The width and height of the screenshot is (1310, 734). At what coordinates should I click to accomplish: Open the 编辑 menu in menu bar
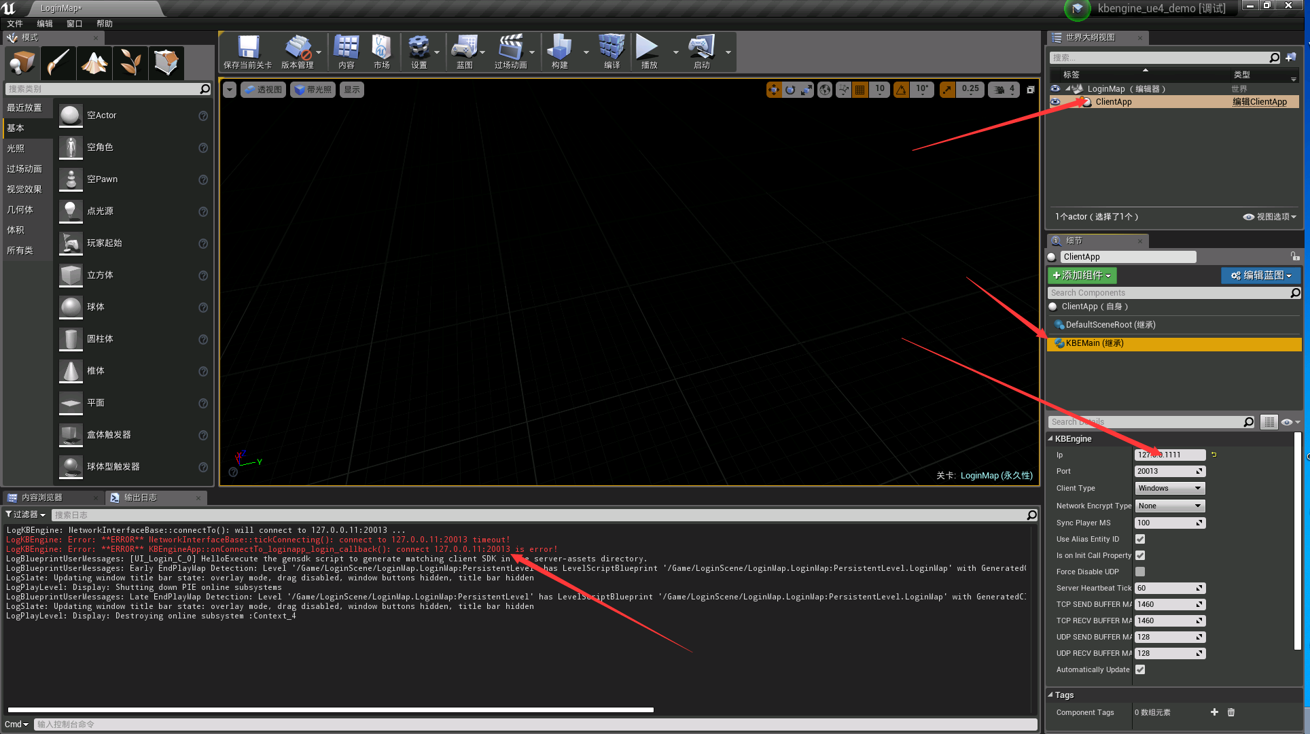pos(45,24)
